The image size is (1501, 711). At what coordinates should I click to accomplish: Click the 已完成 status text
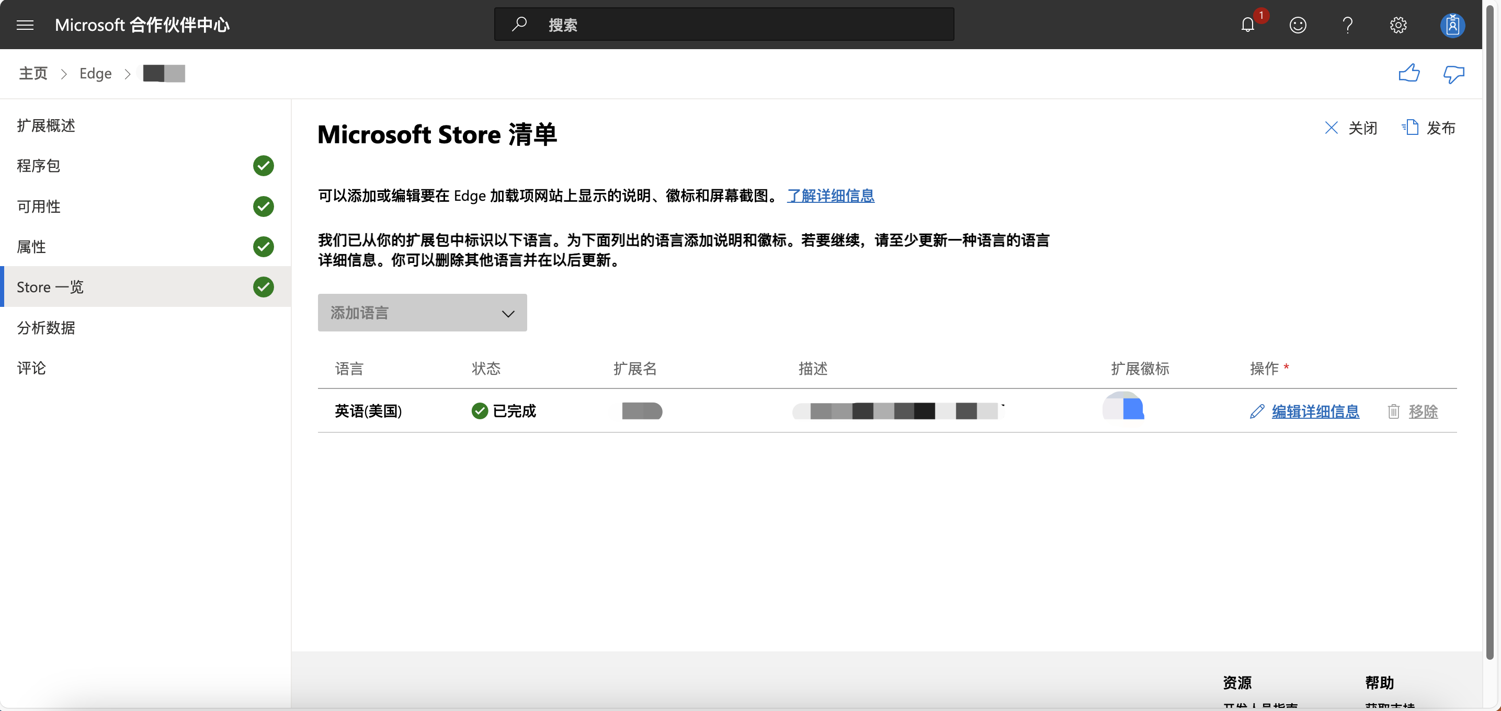514,410
